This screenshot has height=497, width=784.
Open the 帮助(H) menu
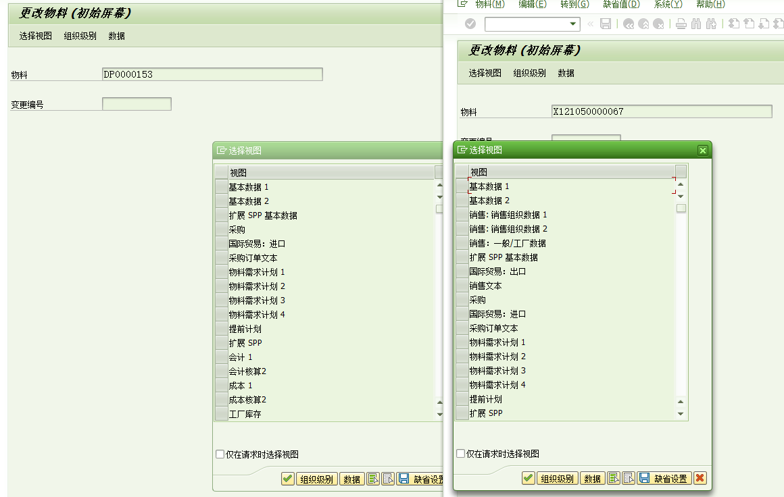point(710,5)
